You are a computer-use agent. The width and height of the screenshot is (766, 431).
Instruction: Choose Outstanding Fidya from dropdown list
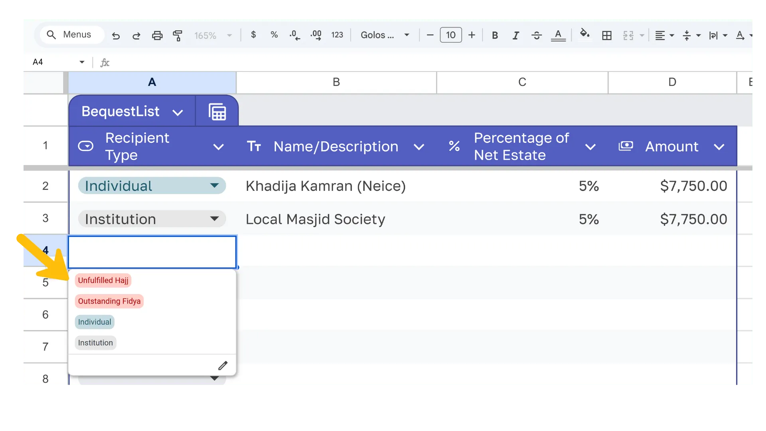[x=109, y=301]
